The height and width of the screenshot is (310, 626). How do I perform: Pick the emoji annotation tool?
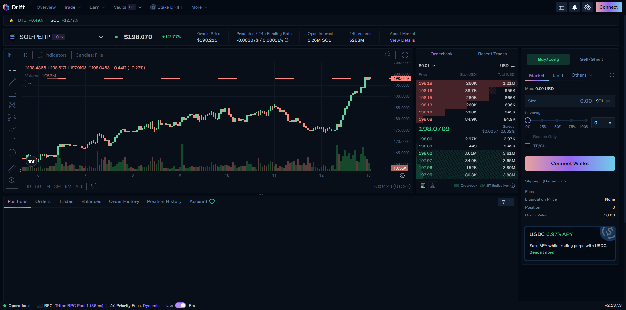click(x=12, y=153)
